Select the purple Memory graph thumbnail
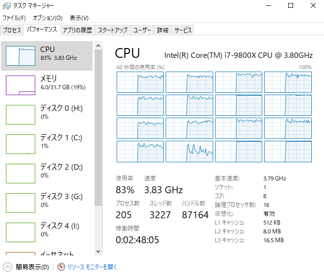This screenshot has height=279, width=324. [20, 85]
